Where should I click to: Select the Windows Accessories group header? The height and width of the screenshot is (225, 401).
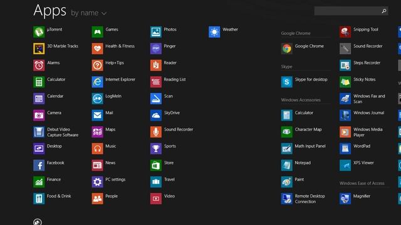[x=301, y=100]
